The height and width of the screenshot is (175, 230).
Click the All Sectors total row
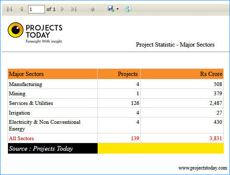(116, 138)
